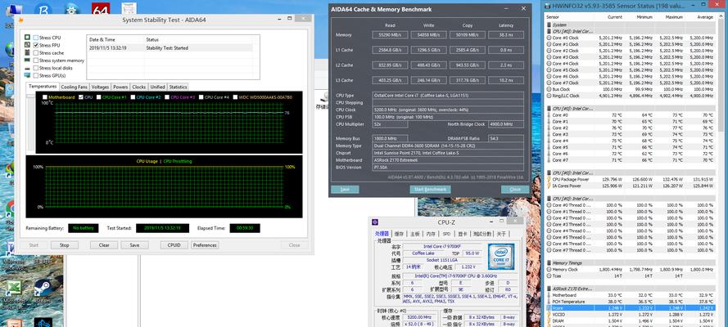Click the purple CPU-Z title bar icon
Viewport: 728px width, 327px height.
[x=375, y=222]
